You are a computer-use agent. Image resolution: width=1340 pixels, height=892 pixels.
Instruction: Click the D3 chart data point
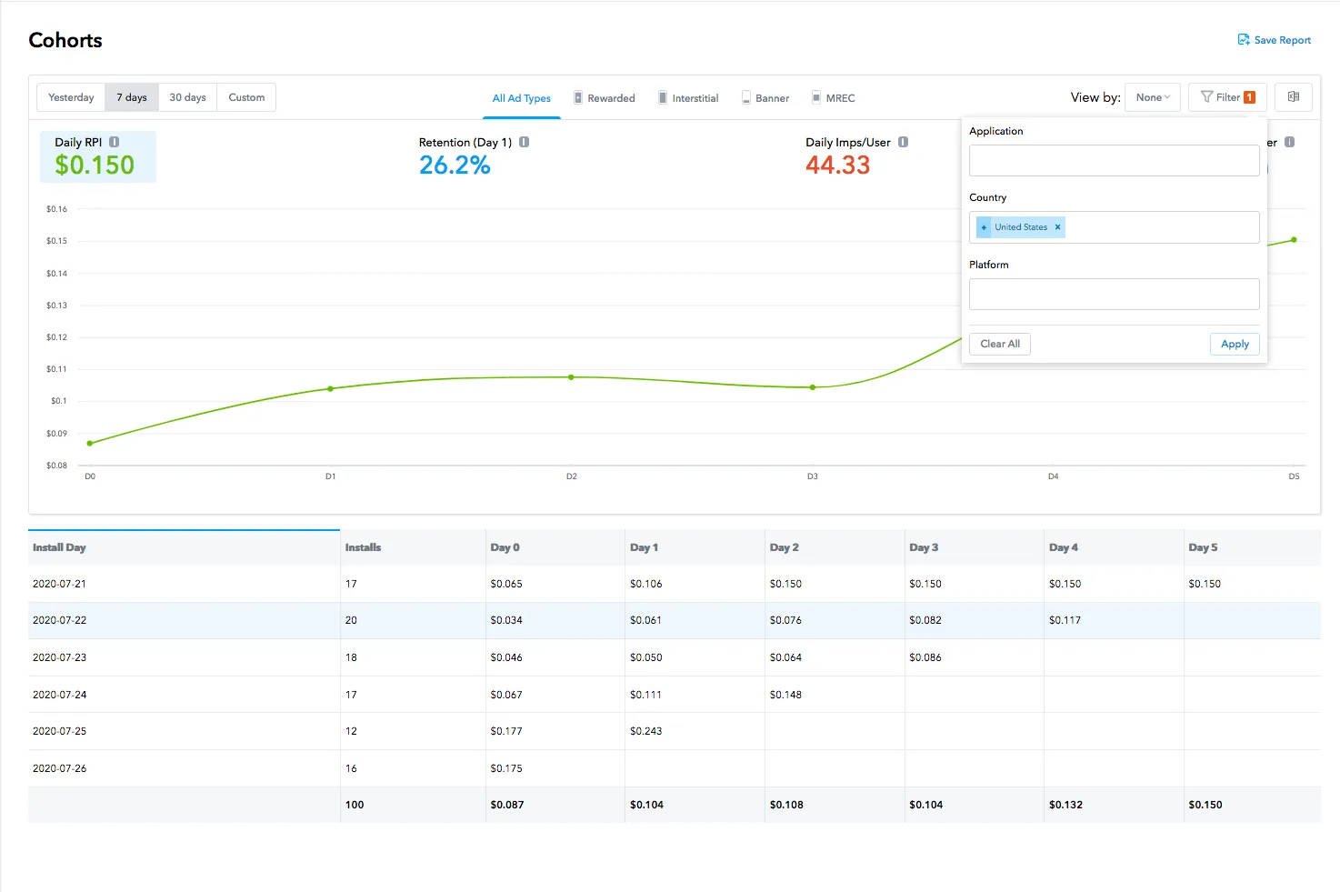click(x=813, y=387)
